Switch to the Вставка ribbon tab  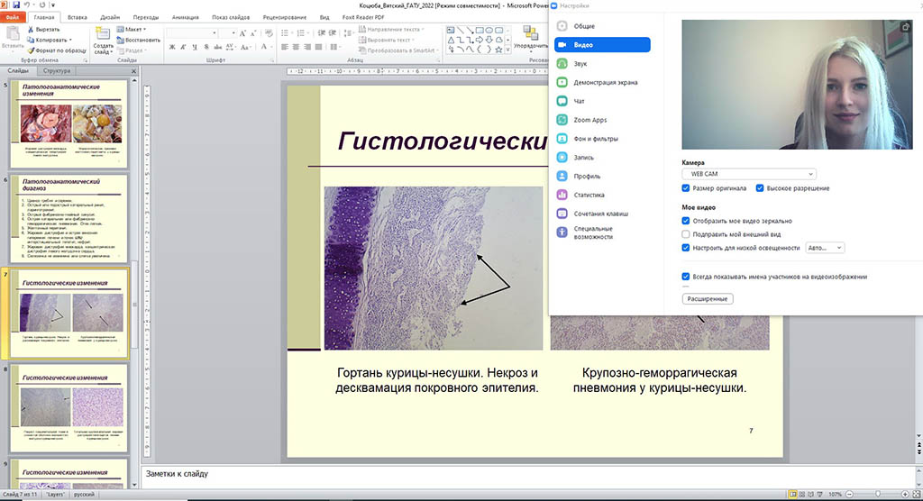78,18
